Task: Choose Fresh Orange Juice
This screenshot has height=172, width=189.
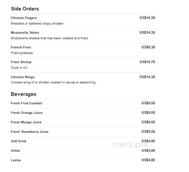Action: [x=83, y=113]
